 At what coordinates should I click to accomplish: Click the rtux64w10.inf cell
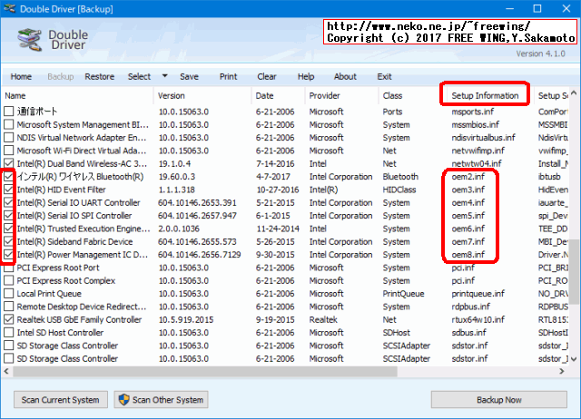coord(478,319)
